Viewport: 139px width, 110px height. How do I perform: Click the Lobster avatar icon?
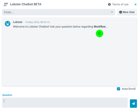click(x=8, y=24)
